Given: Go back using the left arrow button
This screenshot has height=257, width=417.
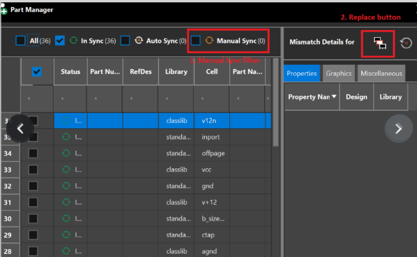Looking at the screenshot, I should click(x=20, y=128).
